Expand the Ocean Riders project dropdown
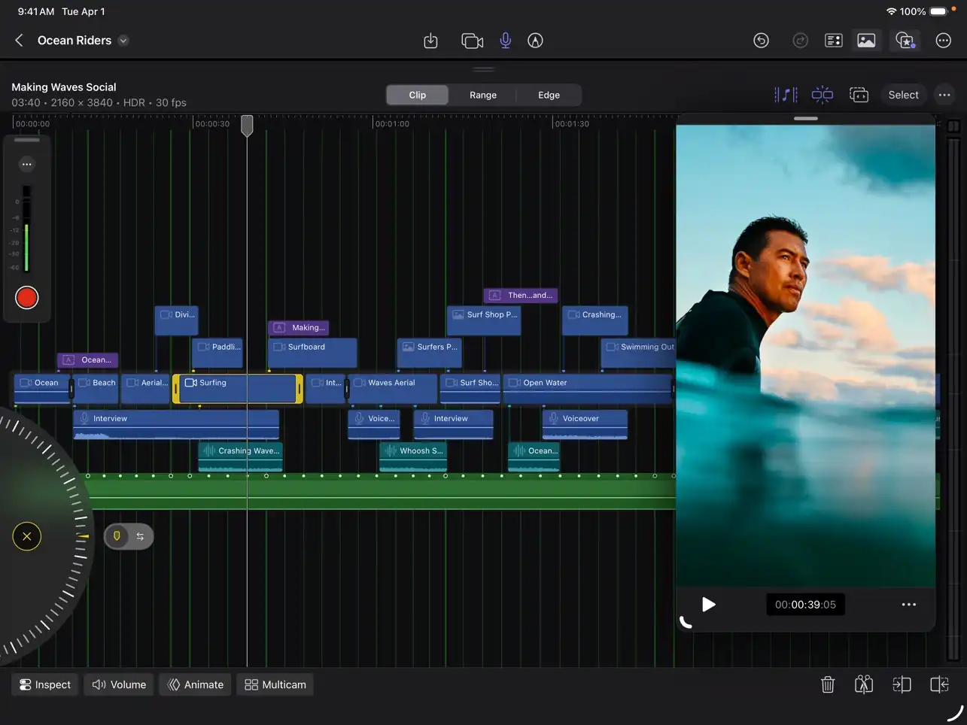Image resolution: width=967 pixels, height=725 pixels. click(123, 41)
